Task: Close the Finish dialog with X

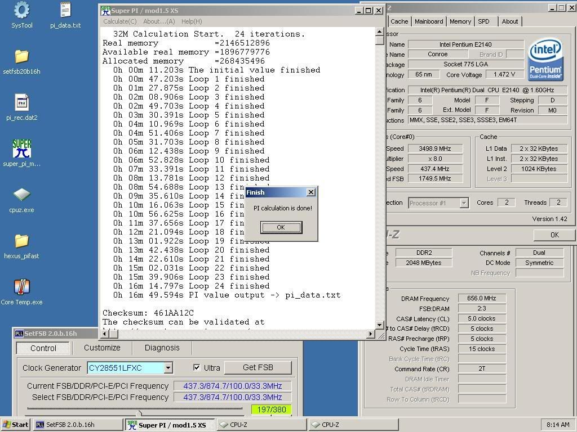Action: (311, 192)
